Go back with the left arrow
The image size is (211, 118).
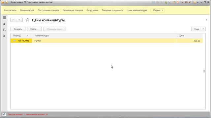click(x=14, y=20)
